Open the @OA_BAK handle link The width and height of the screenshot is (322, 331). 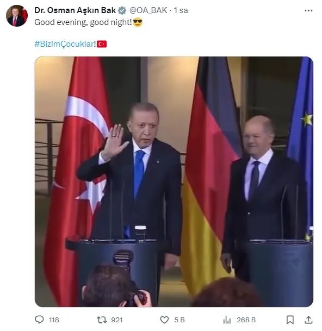[x=148, y=10]
